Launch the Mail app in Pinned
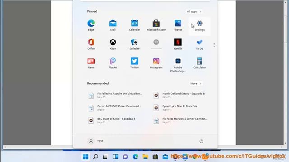 click(112, 26)
